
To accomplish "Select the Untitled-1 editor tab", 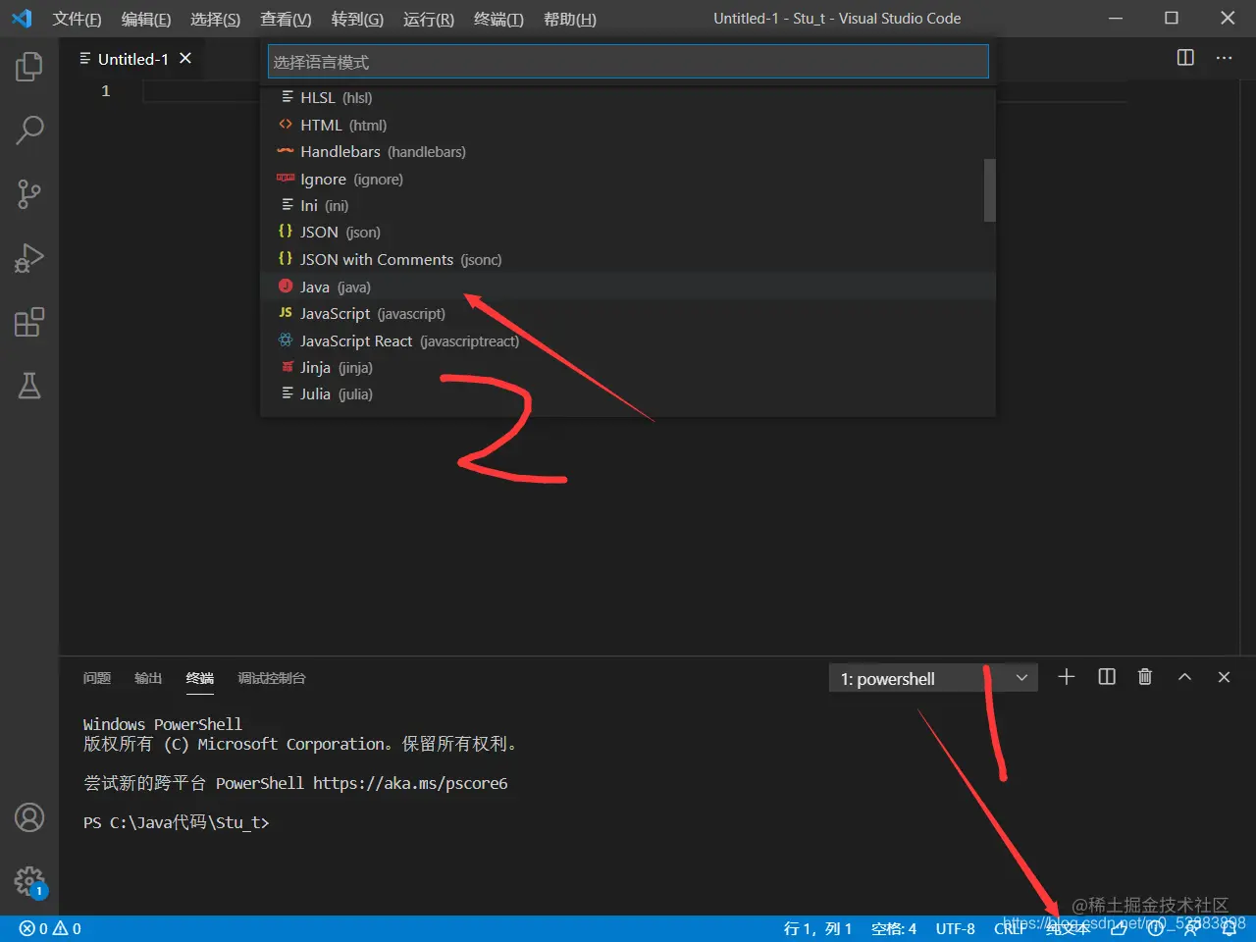I will point(134,59).
